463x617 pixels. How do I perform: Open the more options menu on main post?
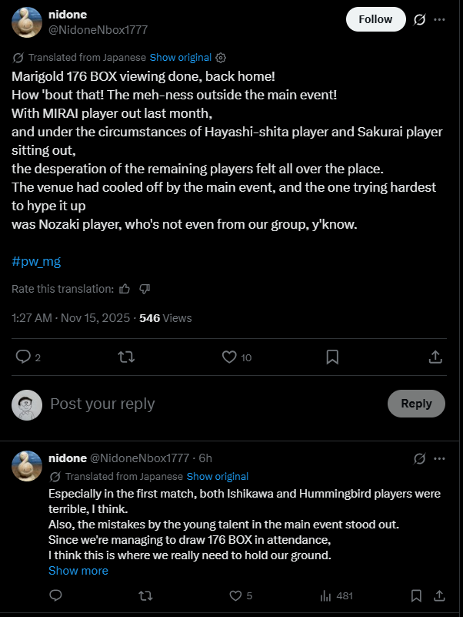(439, 19)
